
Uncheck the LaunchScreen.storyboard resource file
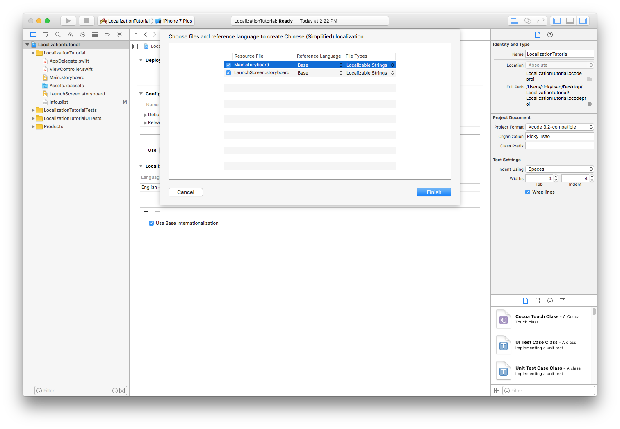pos(228,73)
